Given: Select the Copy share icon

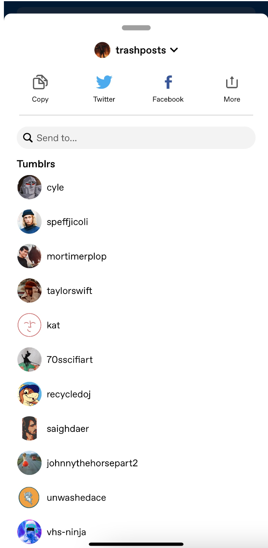Looking at the screenshot, I should tap(40, 82).
